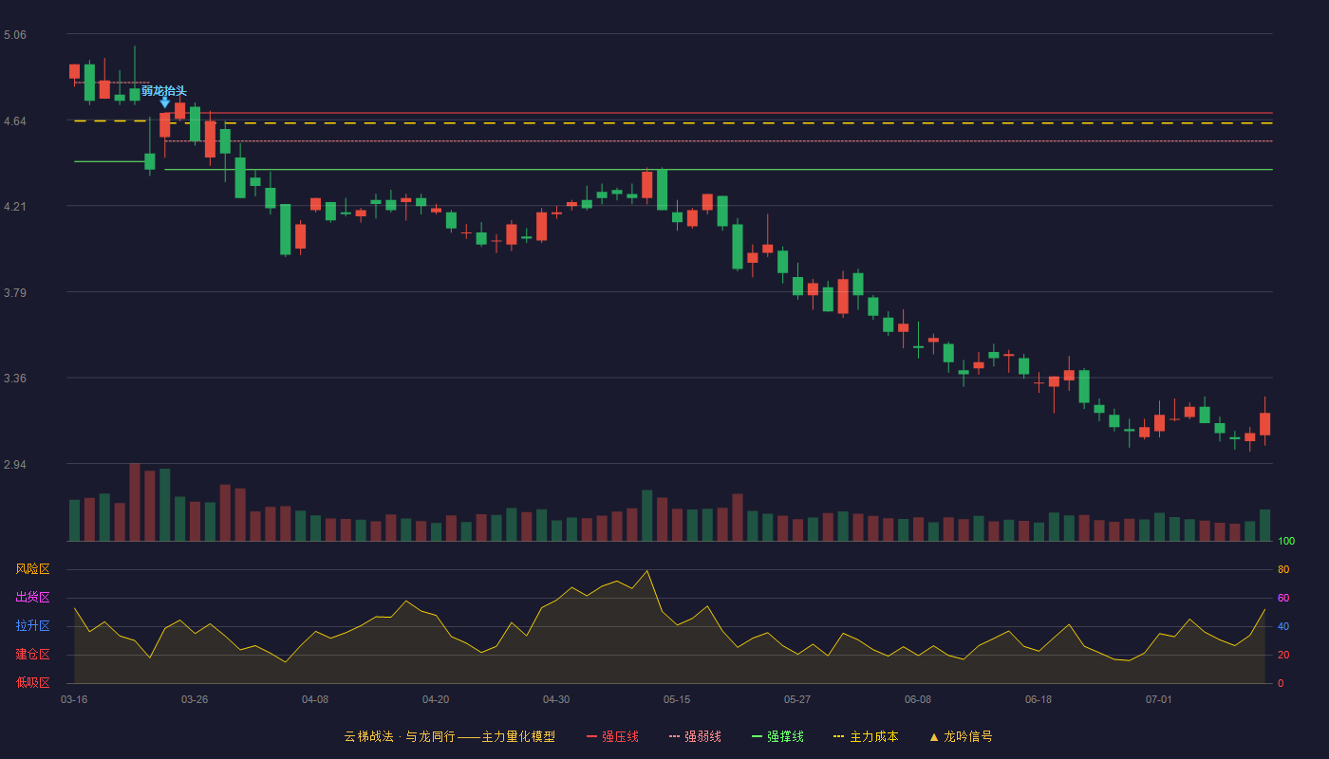This screenshot has width=1329, height=759.
Task: Toggle the 强弱线 legend item
Action: pos(695,736)
